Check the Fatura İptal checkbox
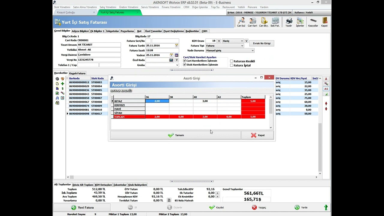 coord(232,65)
